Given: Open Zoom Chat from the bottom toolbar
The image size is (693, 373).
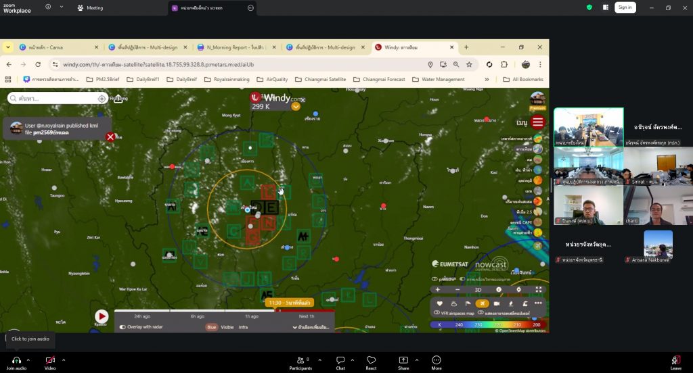Looking at the screenshot, I should 340,363.
